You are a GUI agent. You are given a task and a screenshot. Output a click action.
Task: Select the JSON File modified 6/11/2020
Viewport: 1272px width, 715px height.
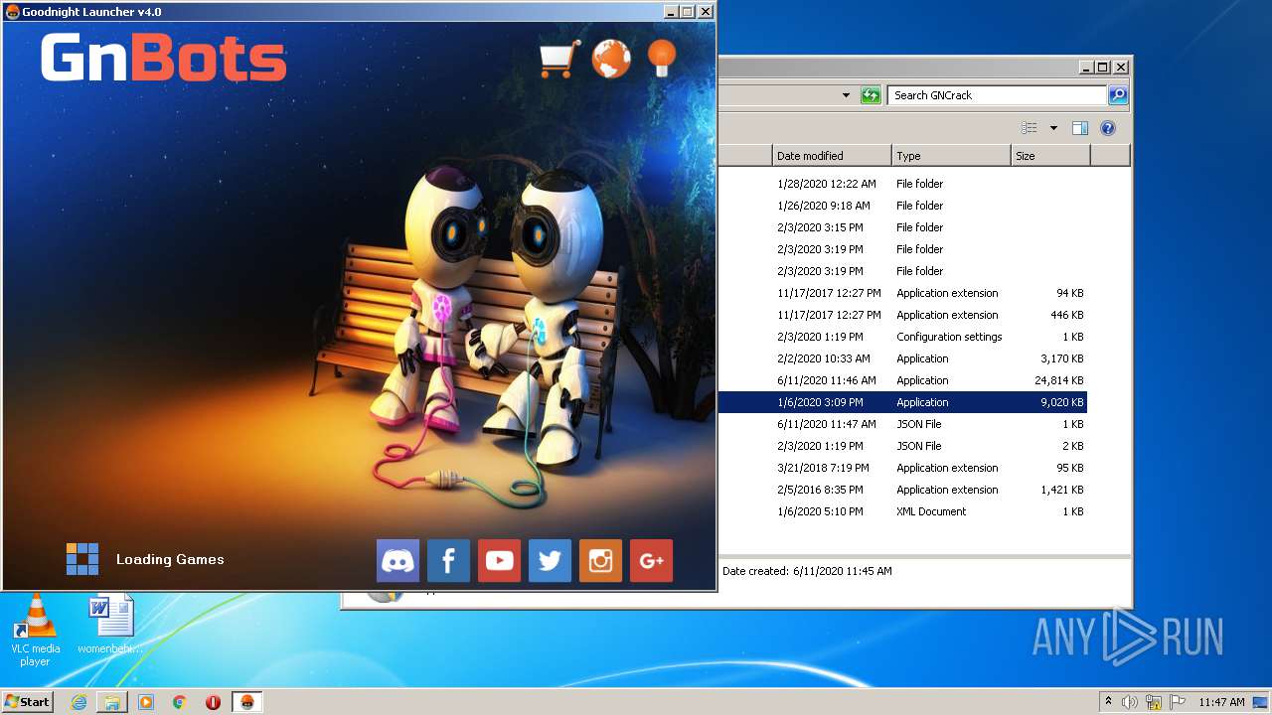(x=902, y=424)
